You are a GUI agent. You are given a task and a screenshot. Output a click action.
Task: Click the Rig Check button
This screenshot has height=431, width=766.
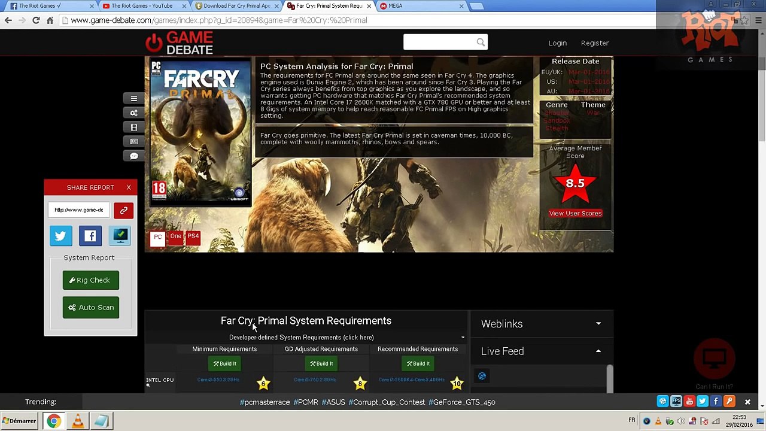(90, 280)
